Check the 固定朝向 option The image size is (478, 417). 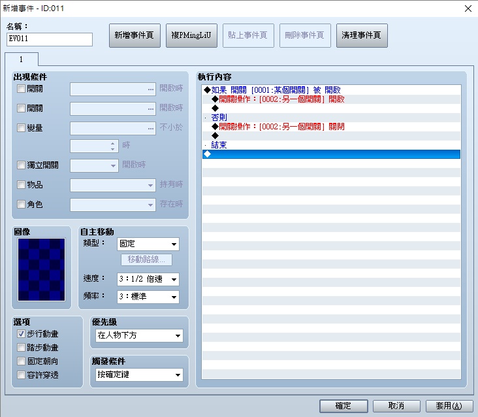click(x=21, y=361)
